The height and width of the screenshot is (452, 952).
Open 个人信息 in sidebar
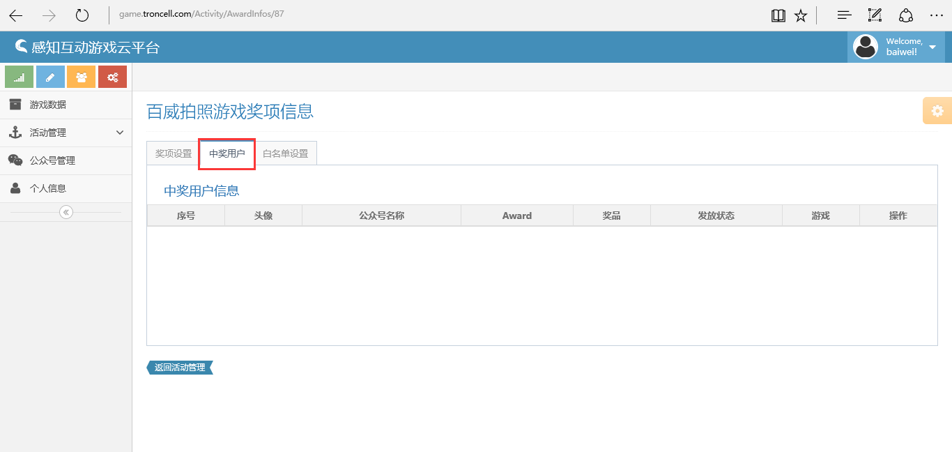click(66, 188)
